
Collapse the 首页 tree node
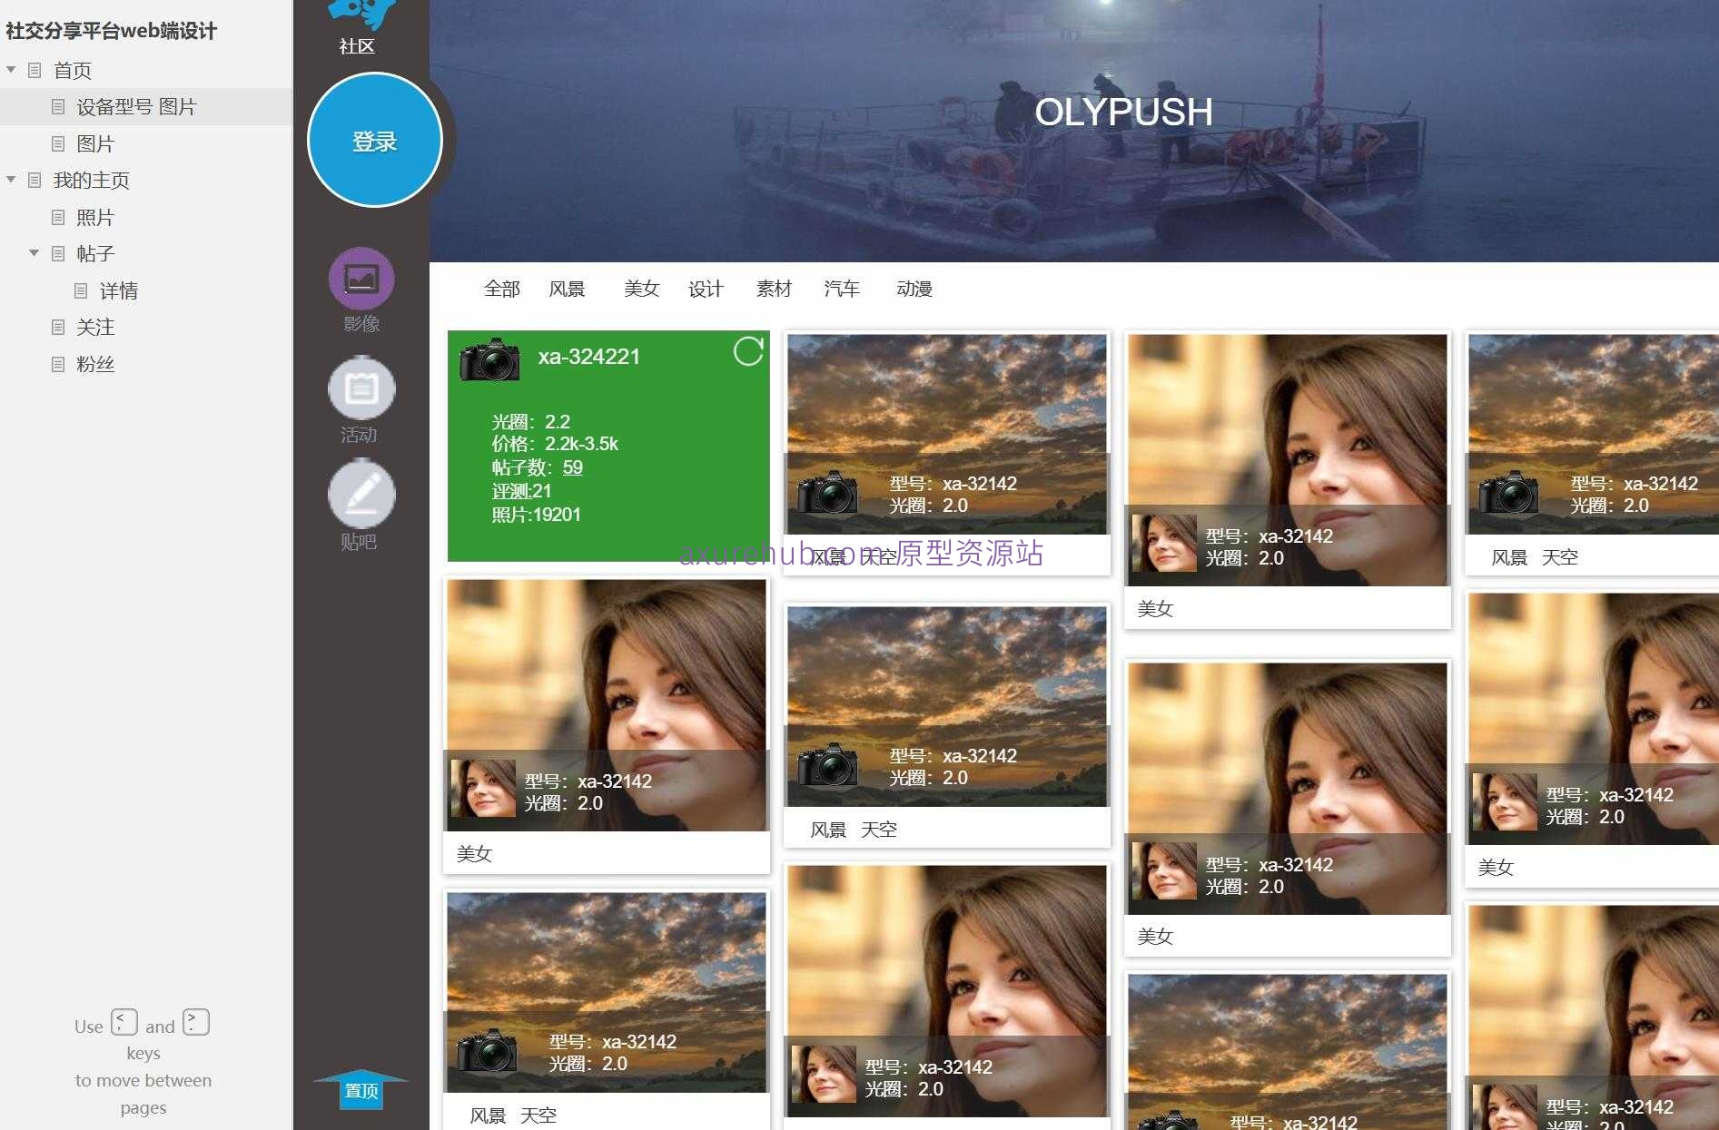[11, 70]
